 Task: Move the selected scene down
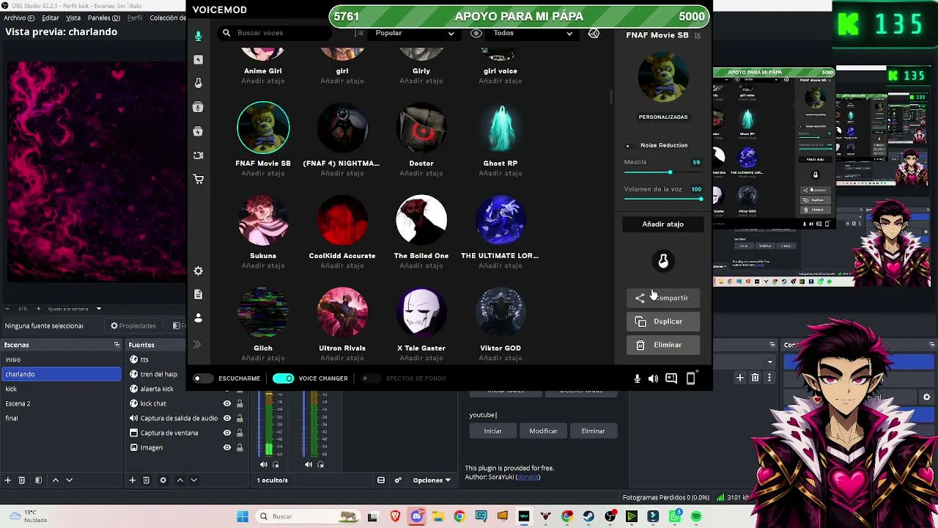pyautogui.click(x=70, y=480)
